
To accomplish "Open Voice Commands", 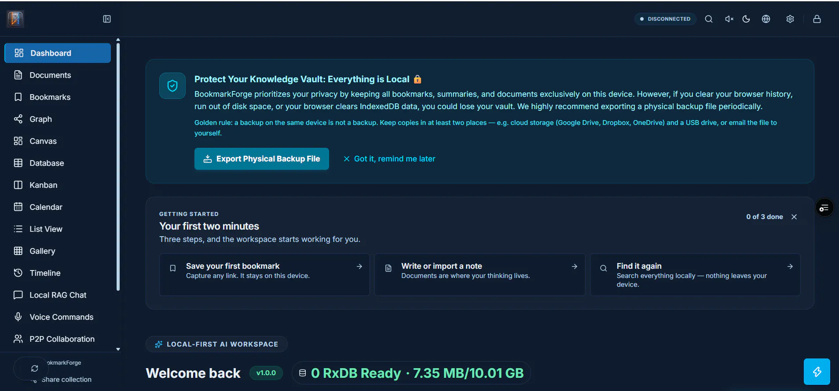I will 58,317.
